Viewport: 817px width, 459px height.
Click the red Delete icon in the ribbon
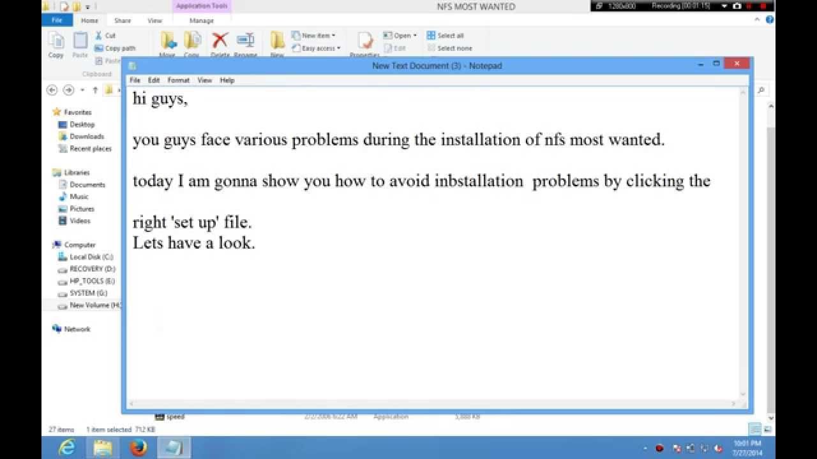220,40
